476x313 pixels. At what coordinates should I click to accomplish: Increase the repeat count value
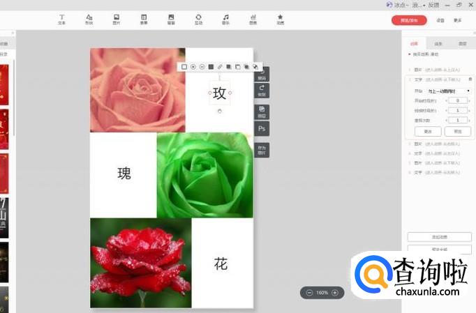click(469, 121)
